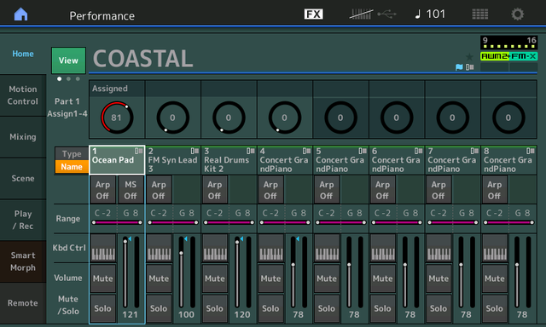The width and height of the screenshot is (546, 327).
Task: Toggle Arp Off for Part 7
Action: coord(439,190)
